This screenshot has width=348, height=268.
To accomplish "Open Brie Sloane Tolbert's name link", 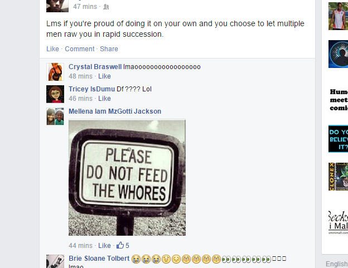I will click(x=99, y=259).
